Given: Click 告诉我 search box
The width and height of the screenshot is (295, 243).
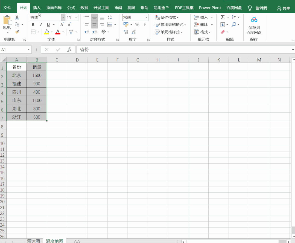Looking at the screenshot, I should [x=261, y=8].
